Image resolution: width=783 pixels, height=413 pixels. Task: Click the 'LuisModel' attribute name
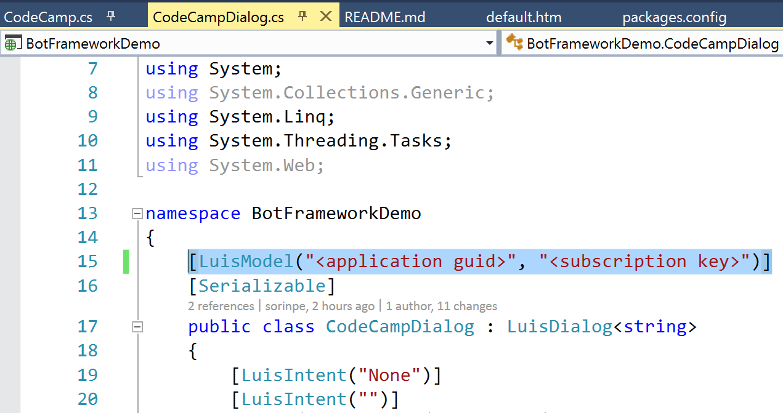(246, 261)
